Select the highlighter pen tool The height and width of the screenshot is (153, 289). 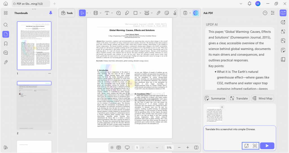(x=127, y=13)
